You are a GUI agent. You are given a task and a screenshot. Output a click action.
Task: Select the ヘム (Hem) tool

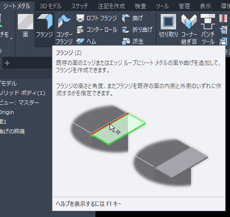[86, 41]
